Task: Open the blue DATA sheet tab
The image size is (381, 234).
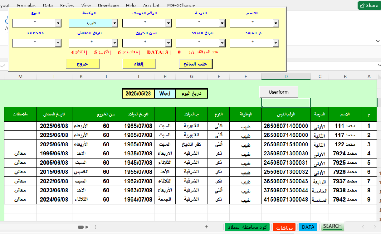Action: tap(308, 227)
